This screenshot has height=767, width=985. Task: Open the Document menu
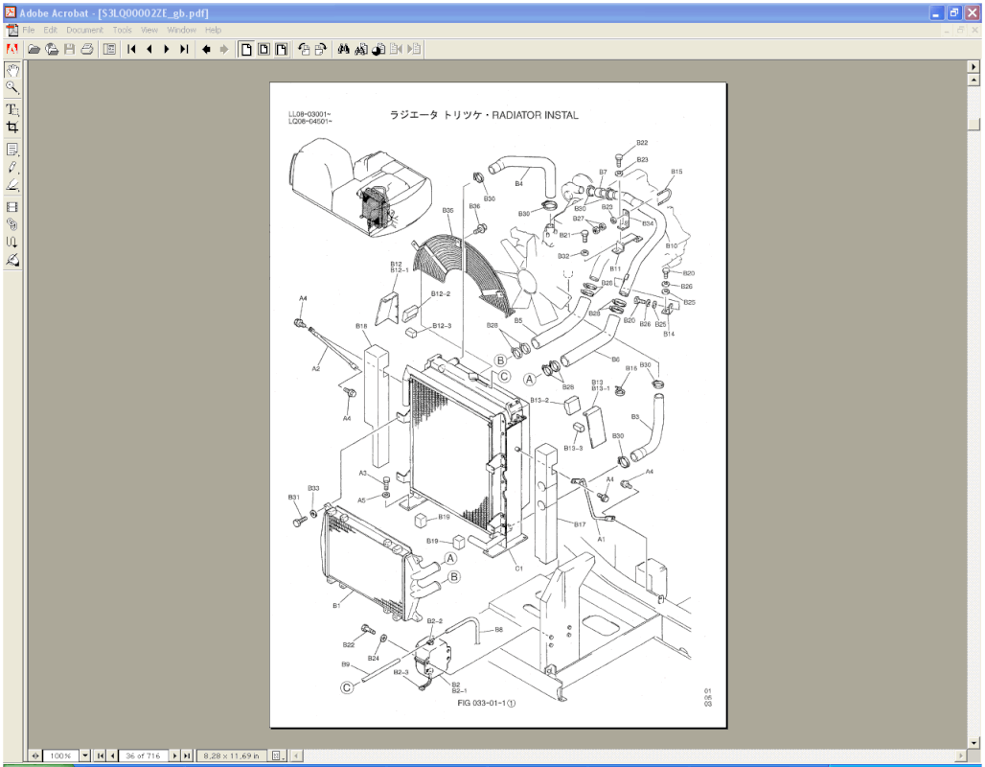[85, 30]
